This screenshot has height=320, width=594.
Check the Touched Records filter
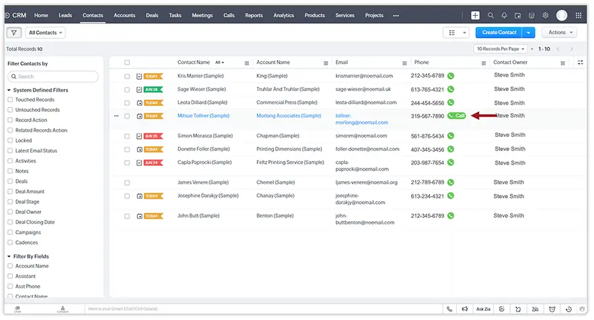coord(10,99)
